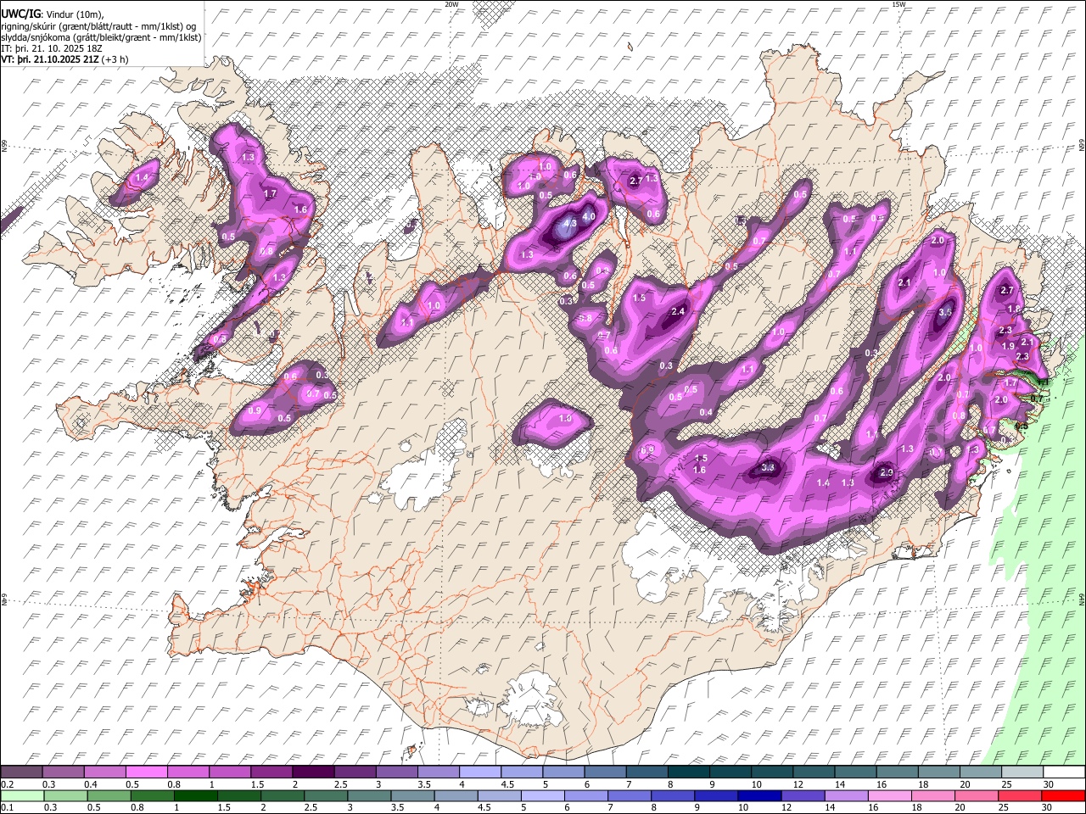Select the 7–8 blue swatch in the bottom legend row
1086x814 pixels.
630,795
